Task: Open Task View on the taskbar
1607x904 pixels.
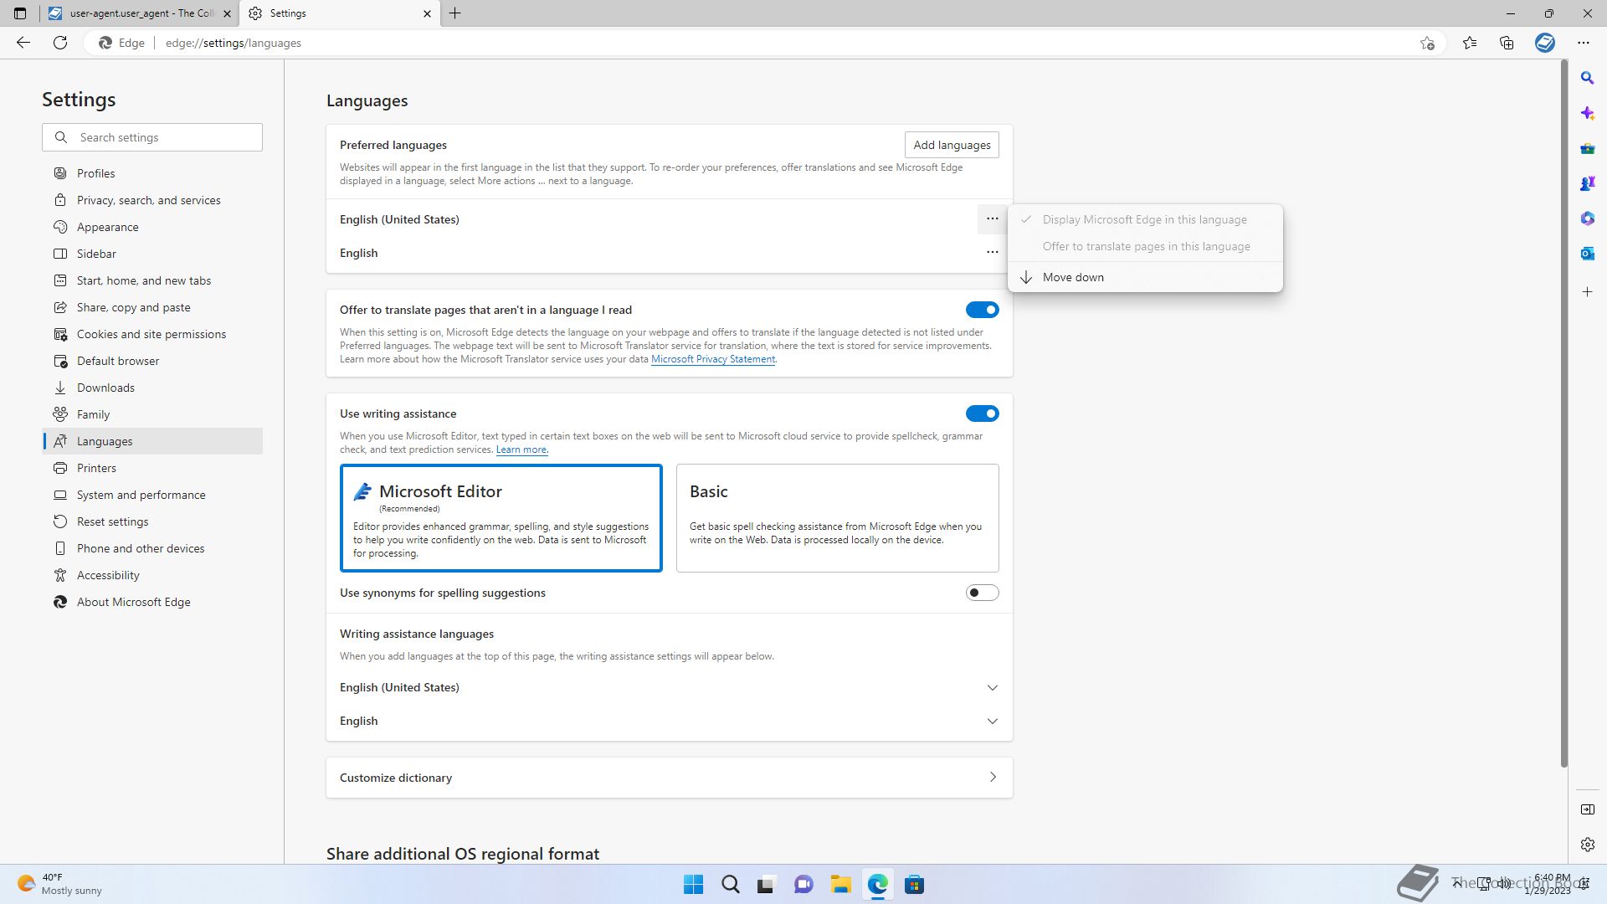Action: tap(766, 885)
